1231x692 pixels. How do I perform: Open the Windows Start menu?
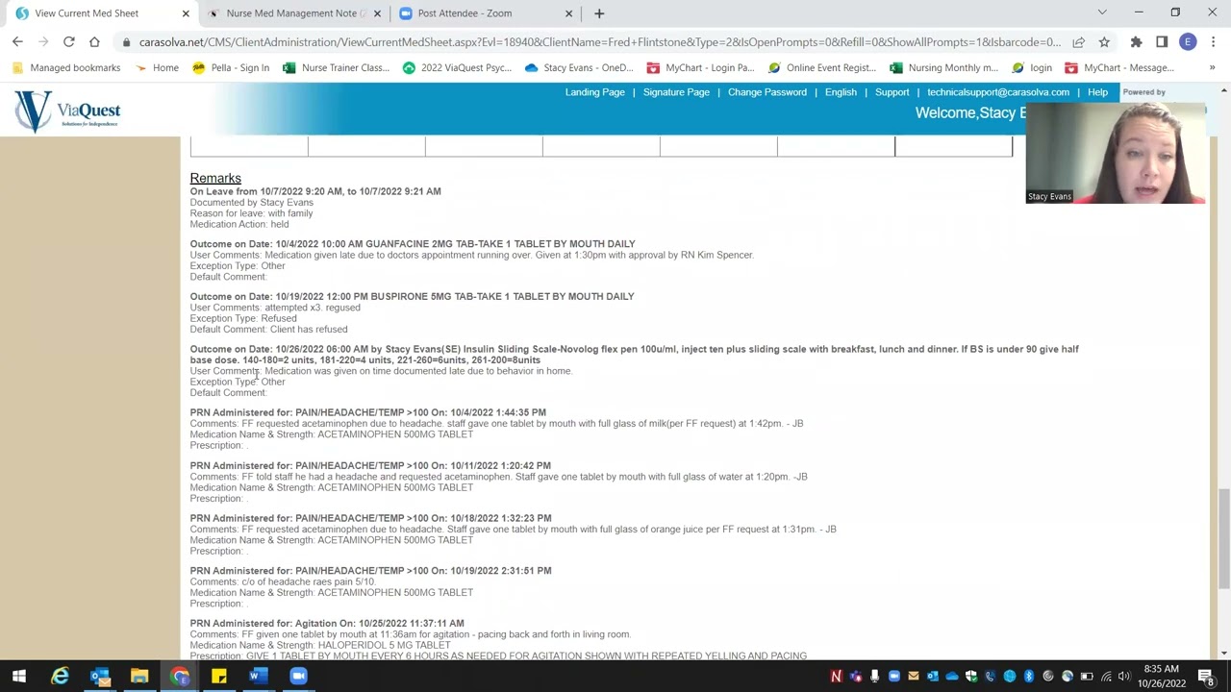(19, 676)
